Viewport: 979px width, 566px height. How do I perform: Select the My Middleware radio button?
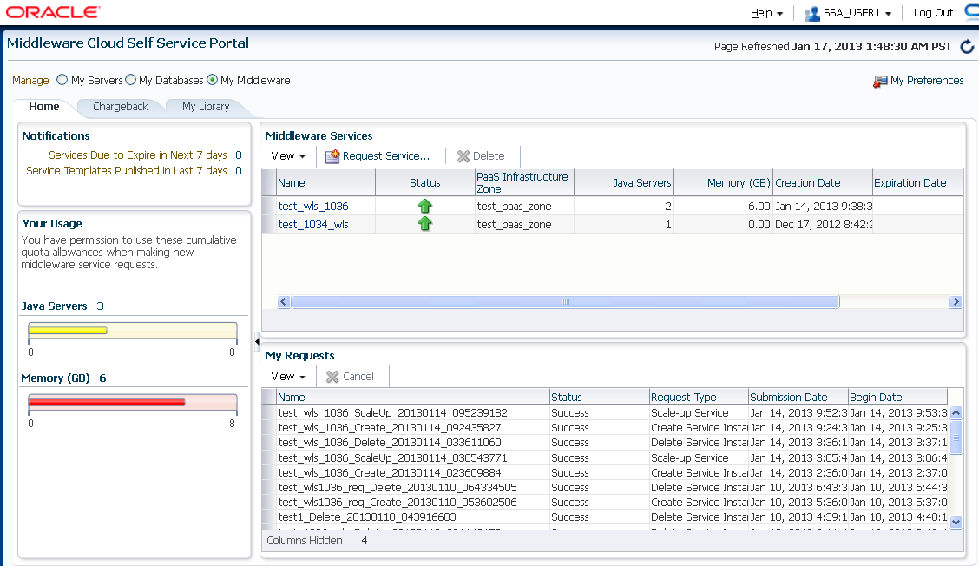213,79
